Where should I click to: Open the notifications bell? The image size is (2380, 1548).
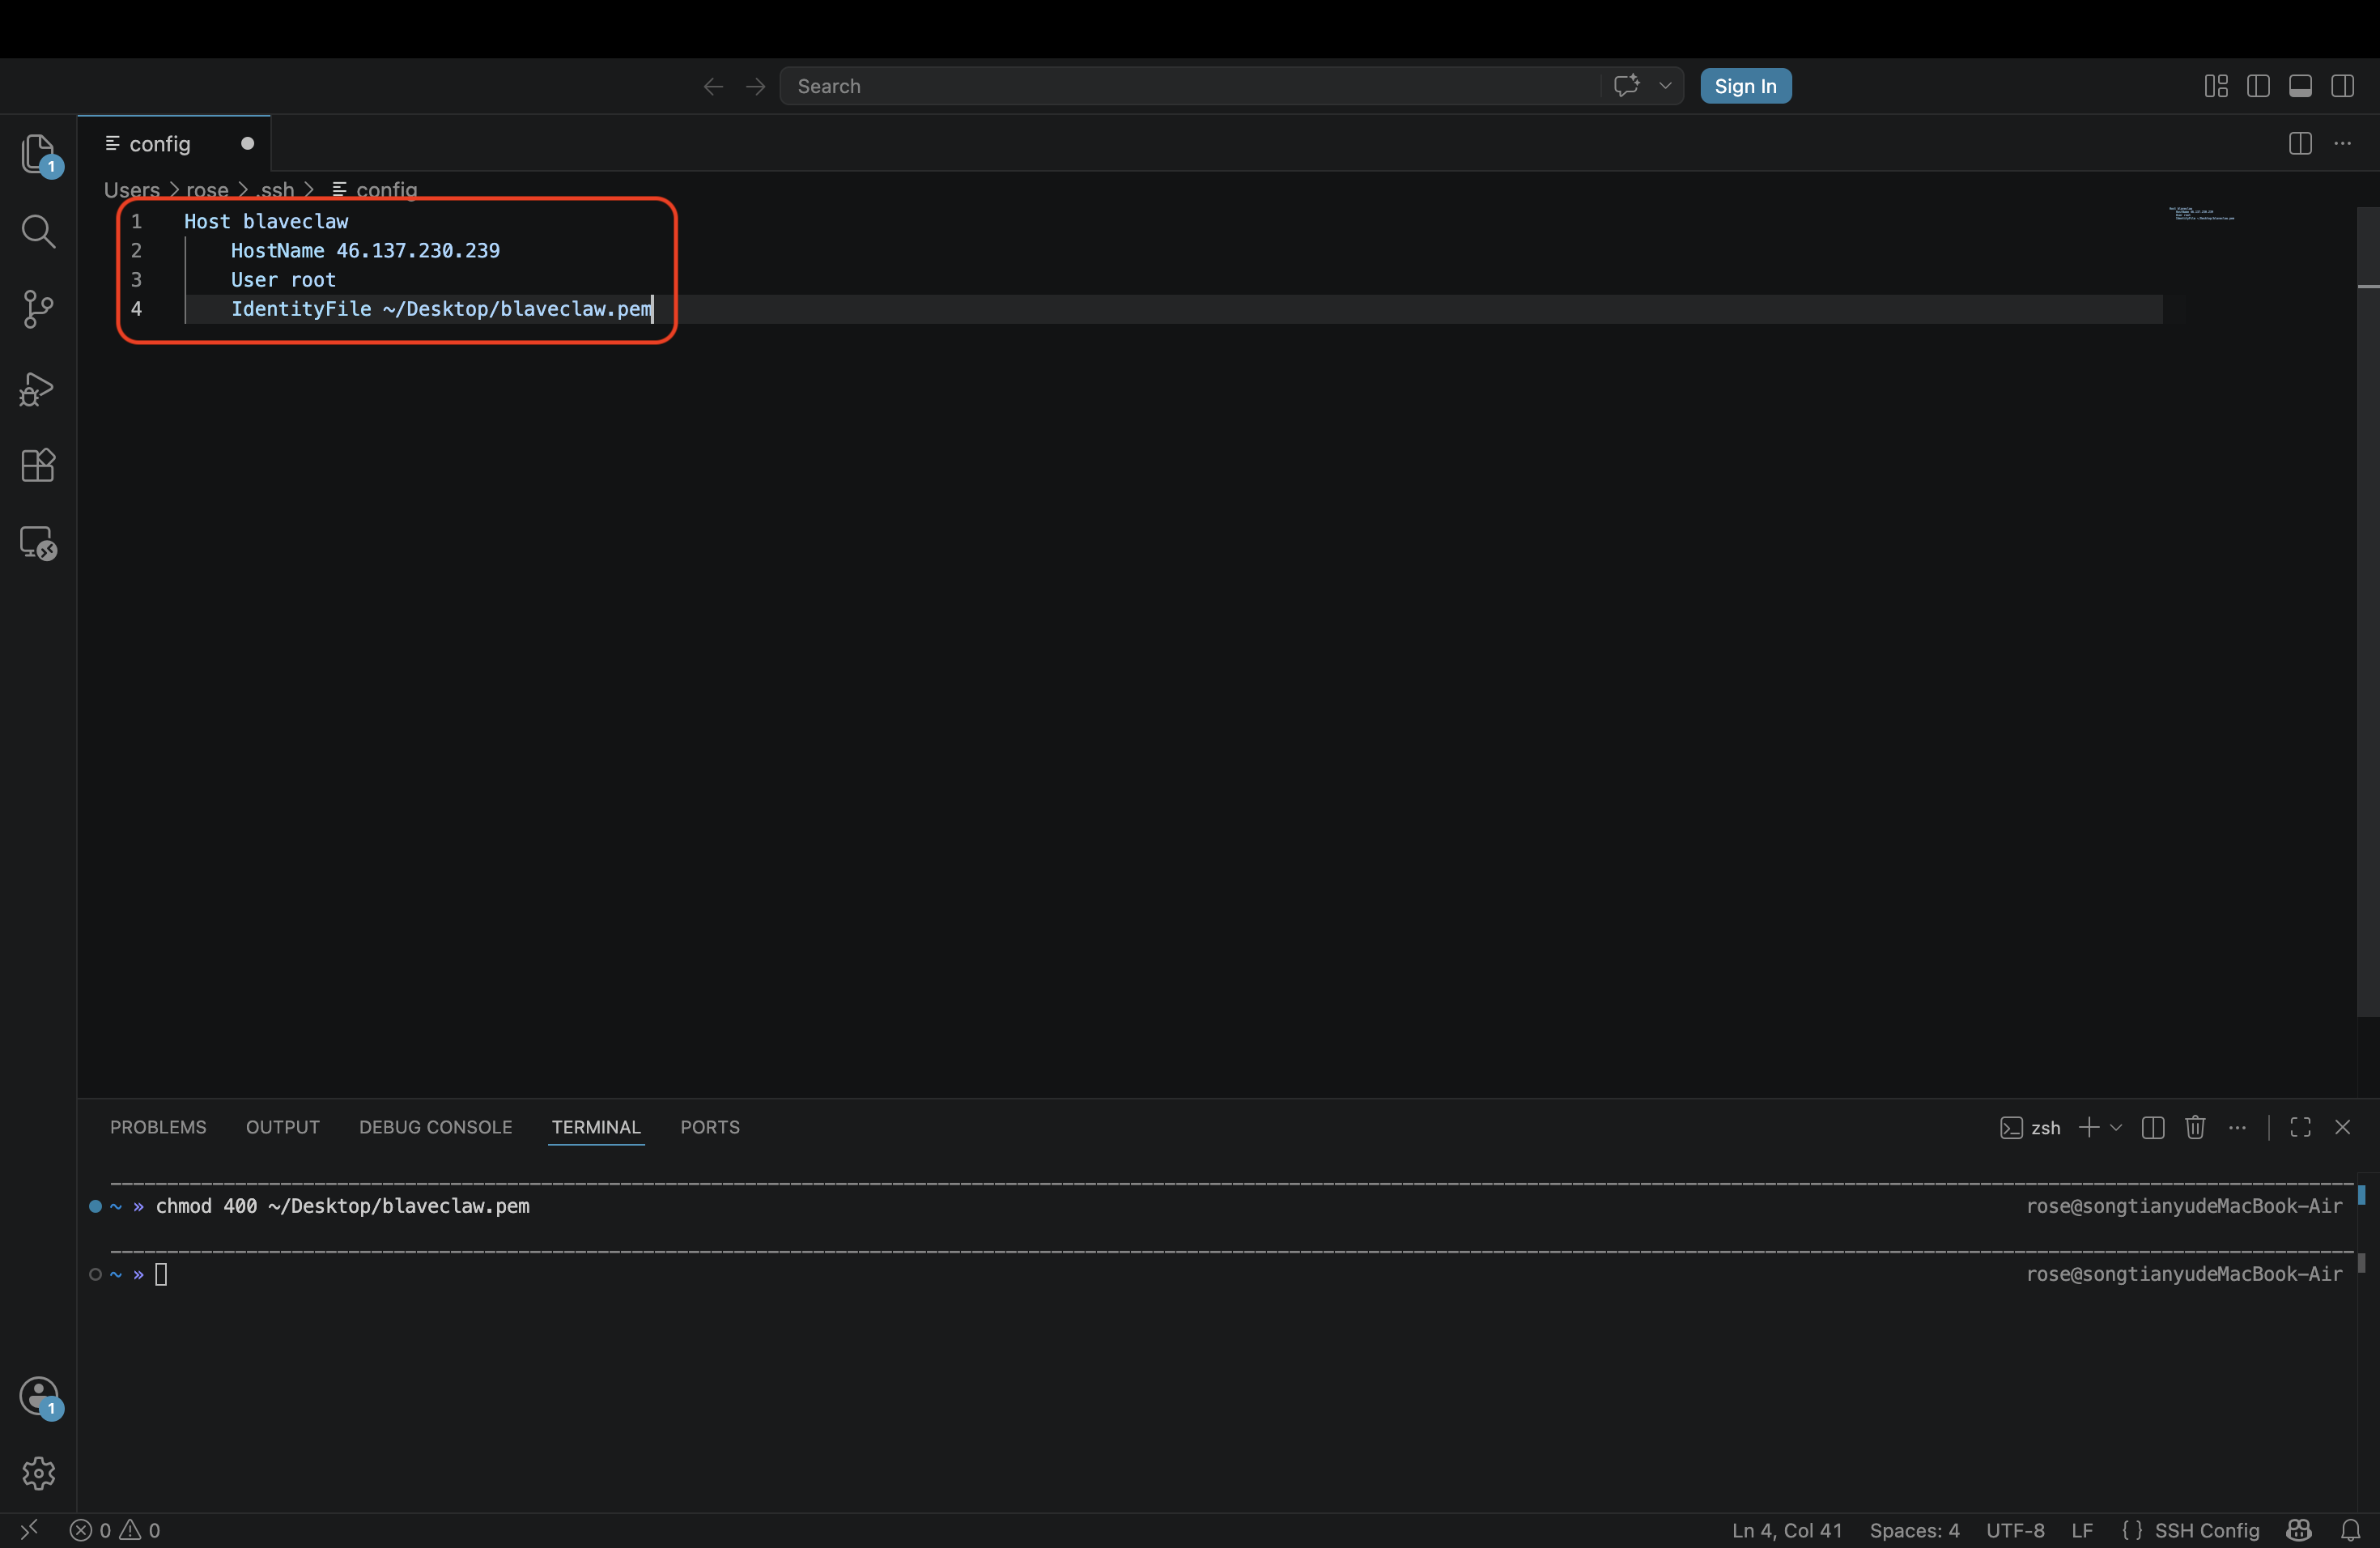coord(2351,1530)
